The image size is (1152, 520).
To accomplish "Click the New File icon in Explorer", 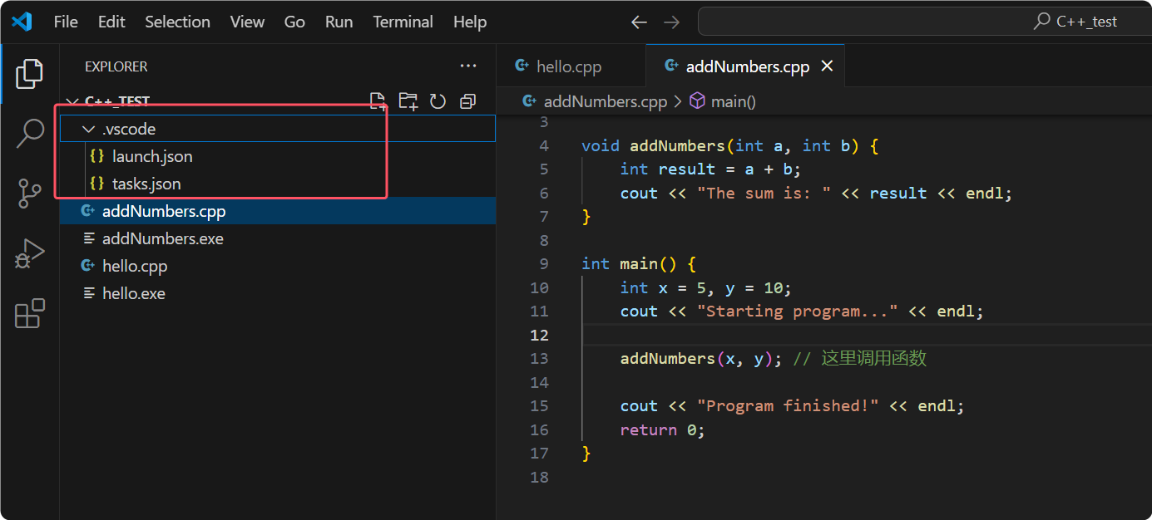I will (x=378, y=101).
